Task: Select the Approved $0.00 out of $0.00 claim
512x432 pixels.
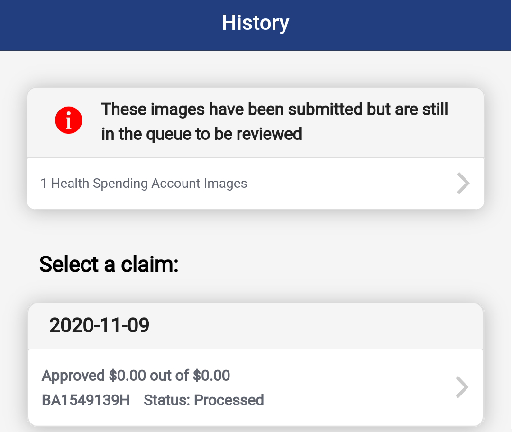Action: pyautogui.click(x=256, y=387)
